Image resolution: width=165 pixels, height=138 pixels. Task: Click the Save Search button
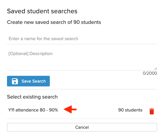[x=28, y=81]
